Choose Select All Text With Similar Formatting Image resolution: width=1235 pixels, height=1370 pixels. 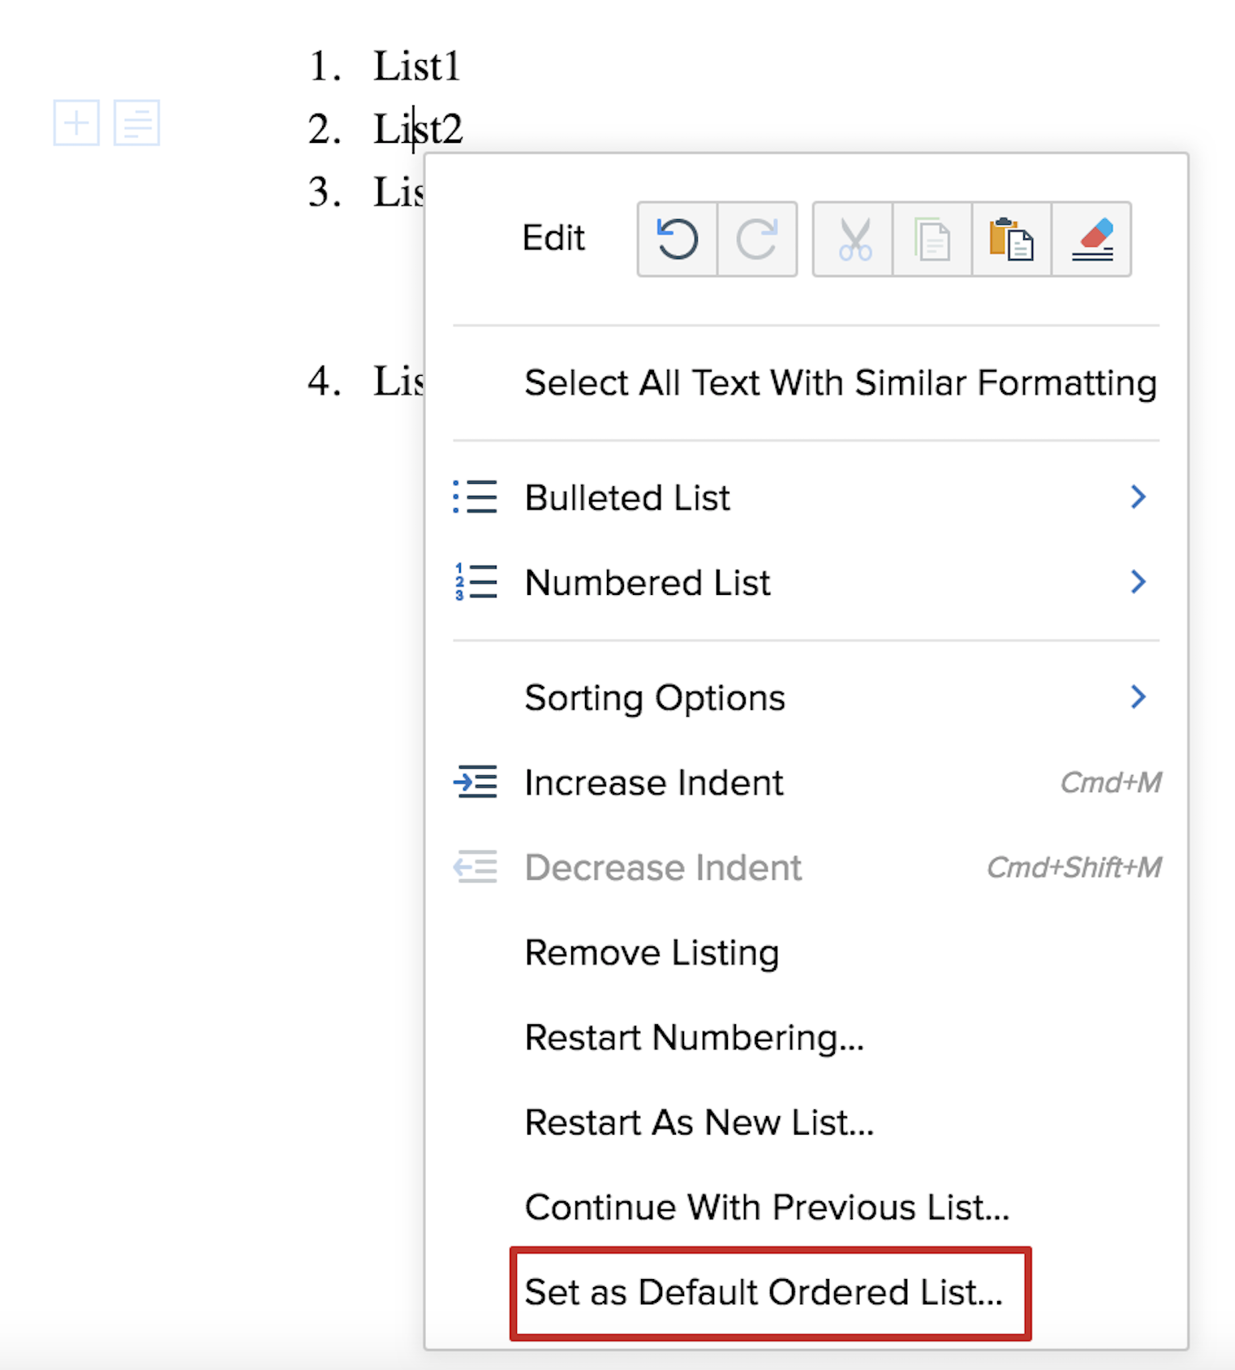point(840,383)
